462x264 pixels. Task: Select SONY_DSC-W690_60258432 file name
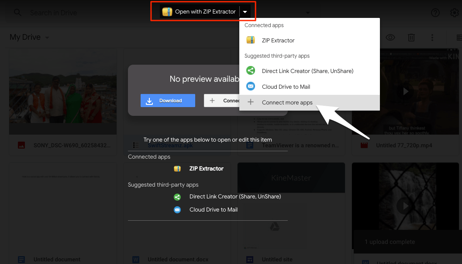72,146
